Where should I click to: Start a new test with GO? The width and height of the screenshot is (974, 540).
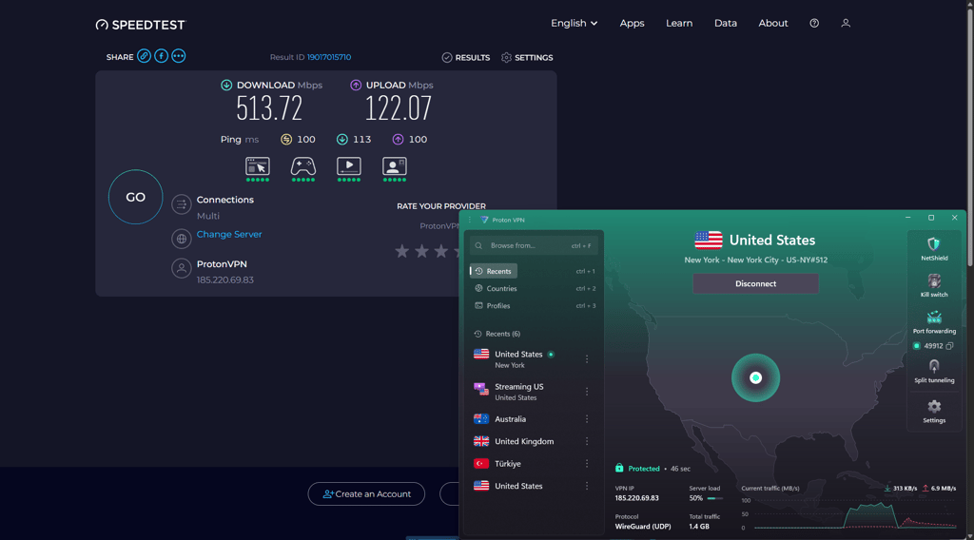[135, 197]
